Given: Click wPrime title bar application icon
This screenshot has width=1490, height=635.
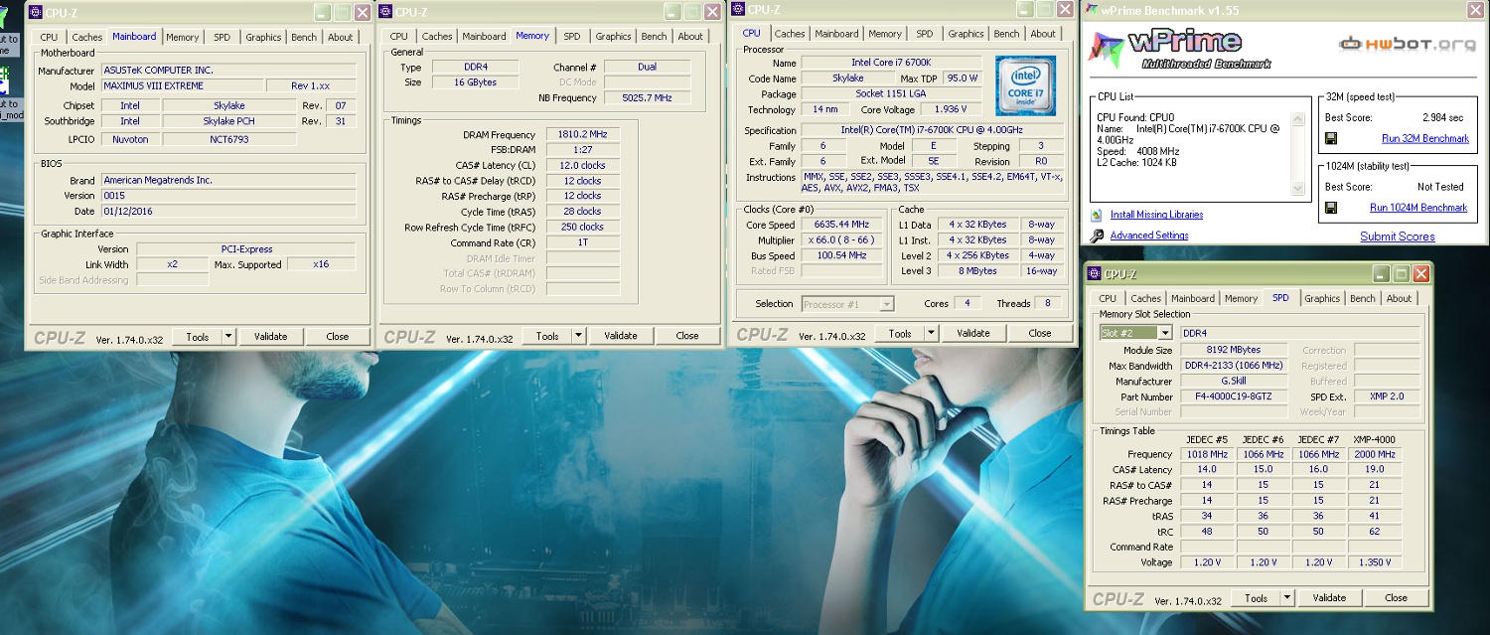Looking at the screenshot, I should tap(1091, 10).
